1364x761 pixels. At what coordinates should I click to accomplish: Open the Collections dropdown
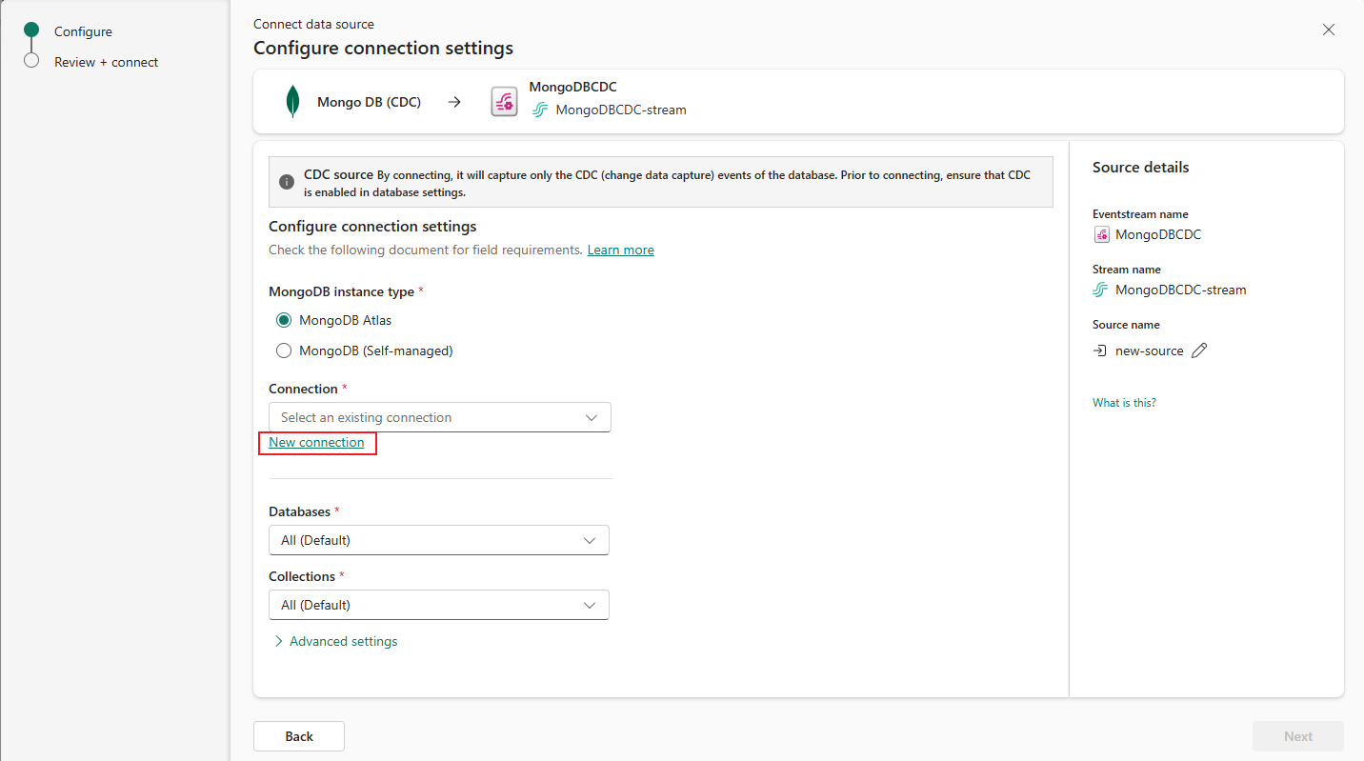[x=438, y=605]
